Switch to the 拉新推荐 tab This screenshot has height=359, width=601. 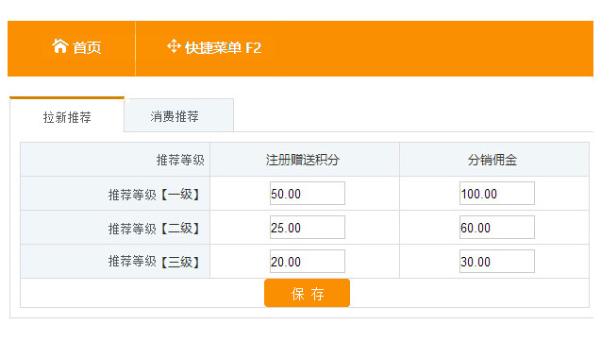pos(67,117)
